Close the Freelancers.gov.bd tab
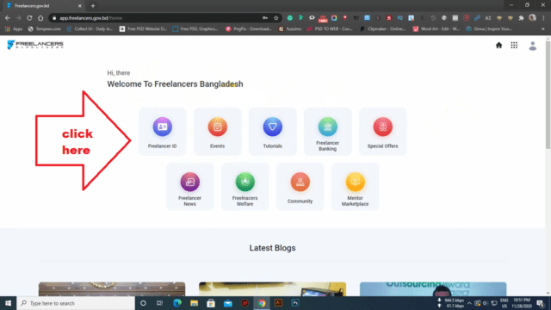Image resolution: width=551 pixels, height=310 pixels. click(x=80, y=6)
